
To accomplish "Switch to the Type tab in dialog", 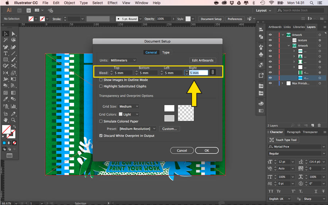I will click(166, 53).
